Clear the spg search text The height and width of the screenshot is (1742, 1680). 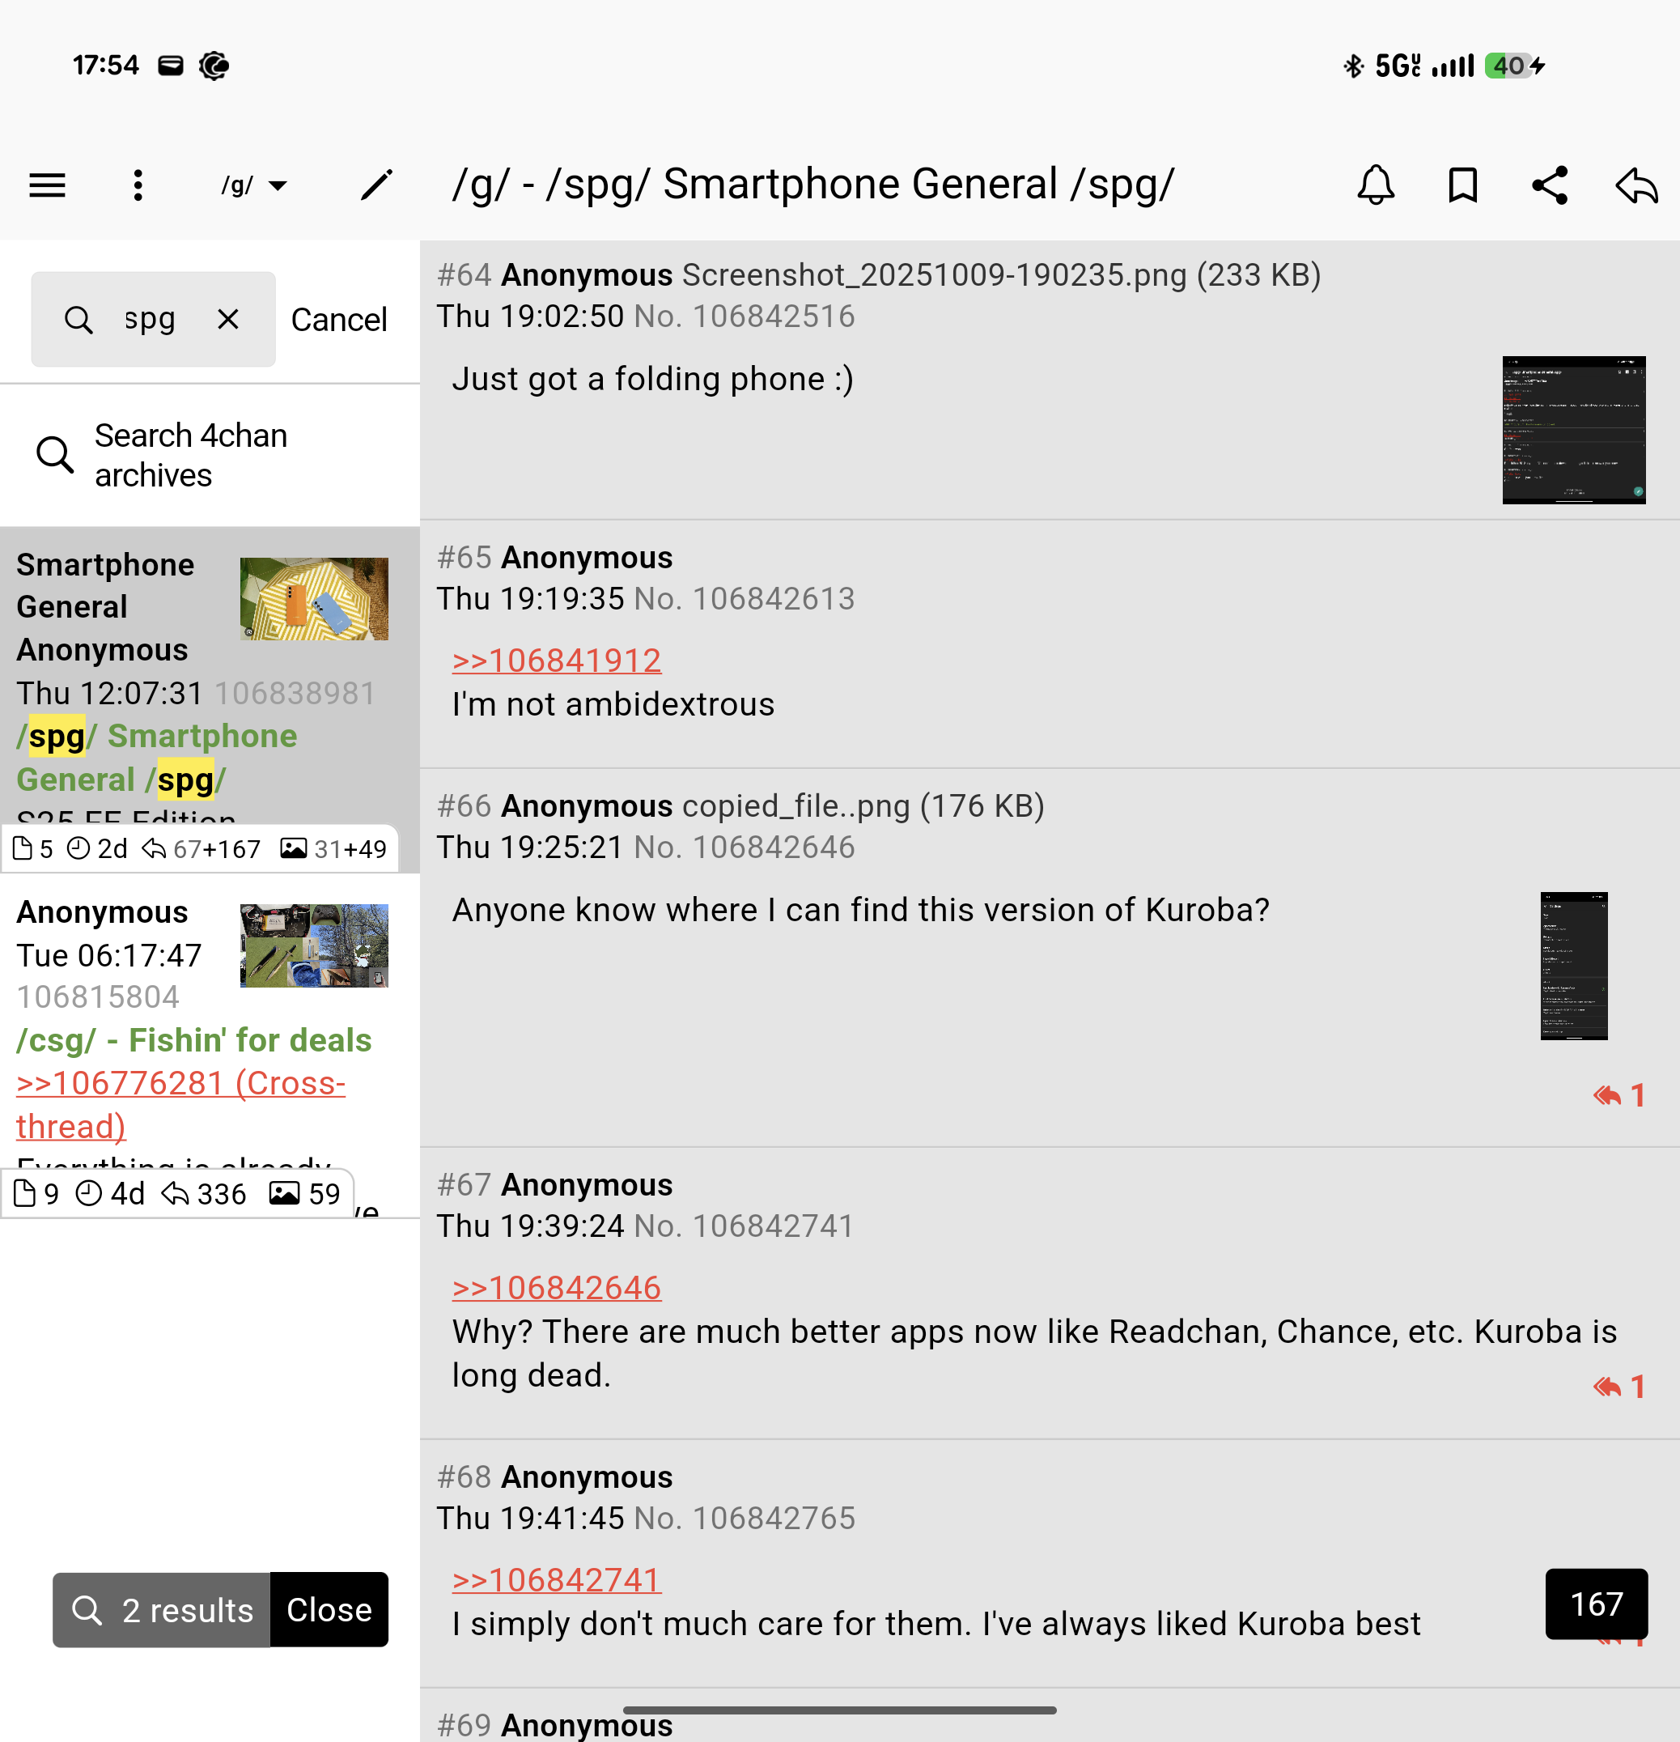click(x=228, y=319)
